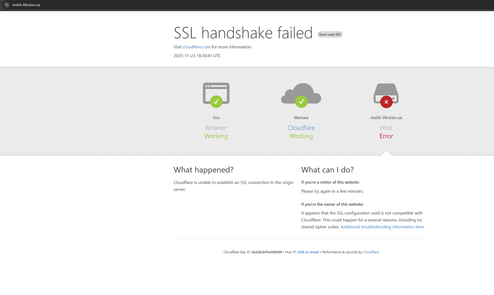Image resolution: width=494 pixels, height=295 pixels.
Task: Click the You label under browser icon
Action: click(x=216, y=118)
